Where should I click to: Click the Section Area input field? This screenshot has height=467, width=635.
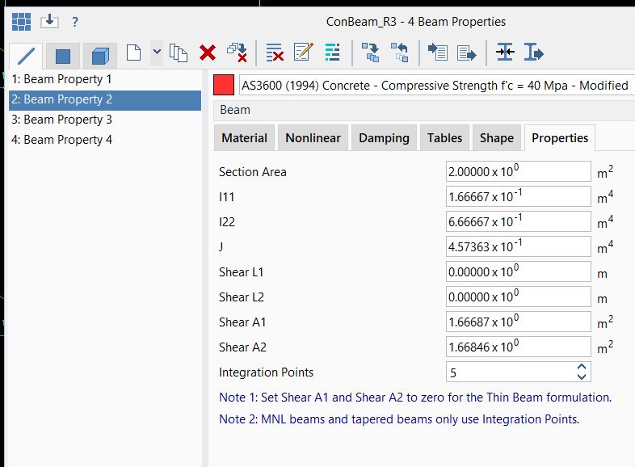coord(518,171)
